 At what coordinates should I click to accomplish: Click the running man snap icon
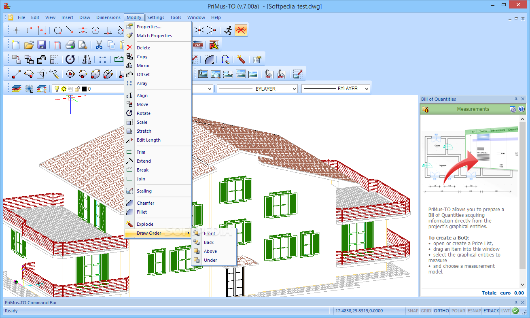228,30
